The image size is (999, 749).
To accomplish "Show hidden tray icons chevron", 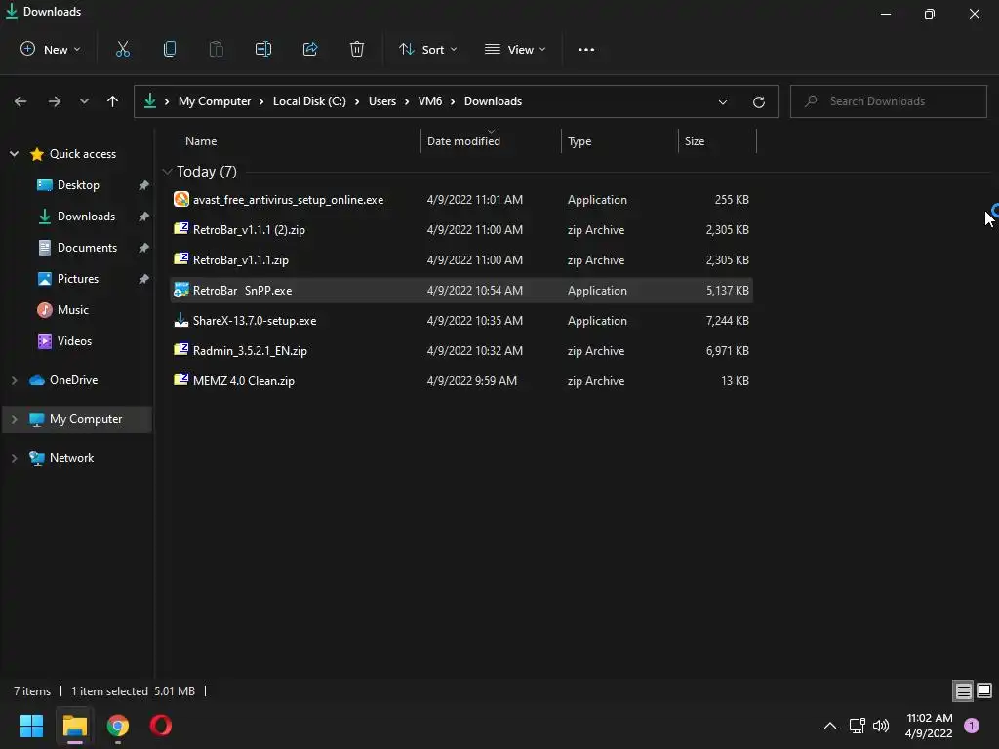I will pyautogui.click(x=830, y=726).
